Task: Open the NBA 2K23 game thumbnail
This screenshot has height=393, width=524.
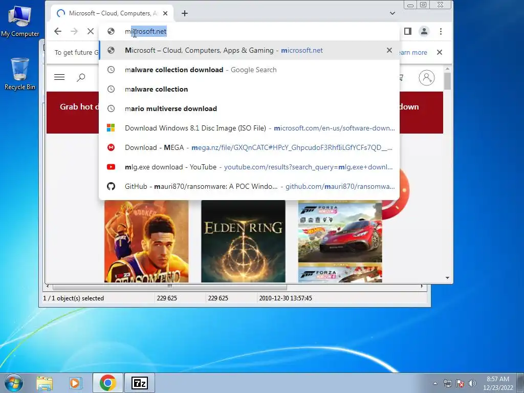Action: [x=146, y=242]
